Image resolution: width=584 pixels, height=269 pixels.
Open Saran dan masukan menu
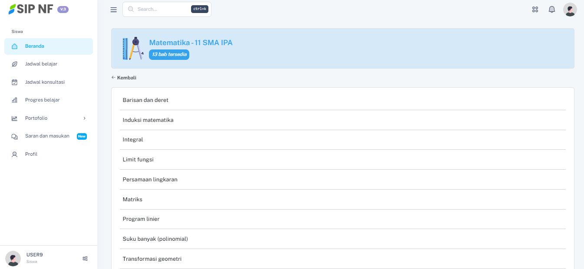click(47, 136)
